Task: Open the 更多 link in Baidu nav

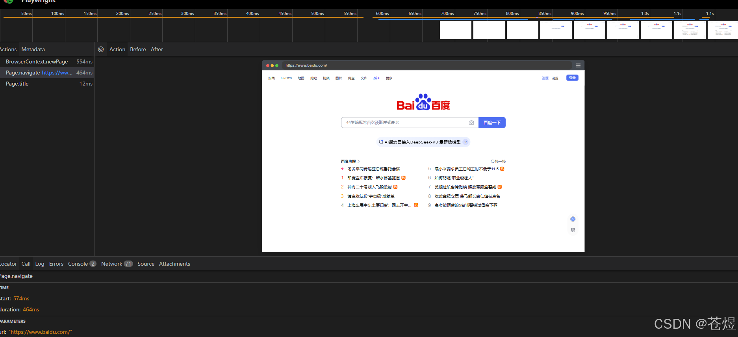Action: tap(389, 78)
